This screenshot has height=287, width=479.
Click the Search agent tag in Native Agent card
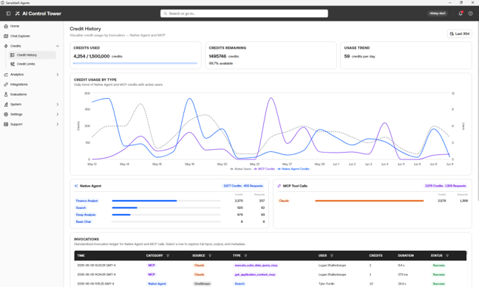[81, 208]
